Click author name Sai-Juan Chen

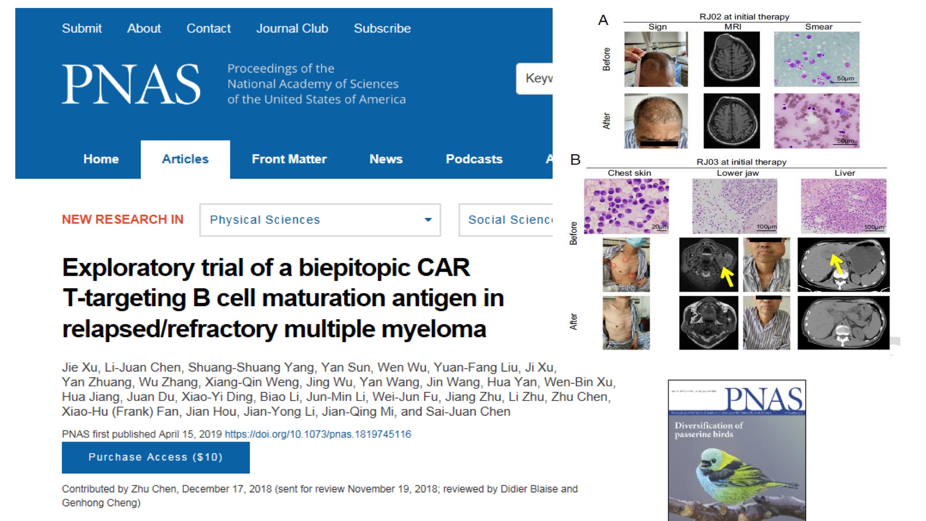pyautogui.click(x=468, y=411)
